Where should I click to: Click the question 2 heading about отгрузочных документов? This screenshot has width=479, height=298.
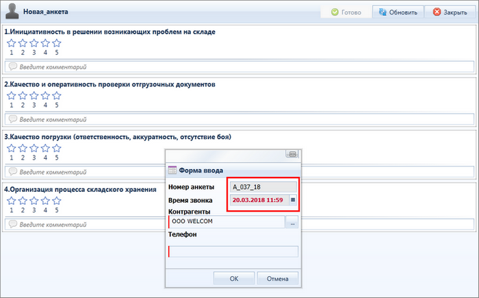[109, 84]
